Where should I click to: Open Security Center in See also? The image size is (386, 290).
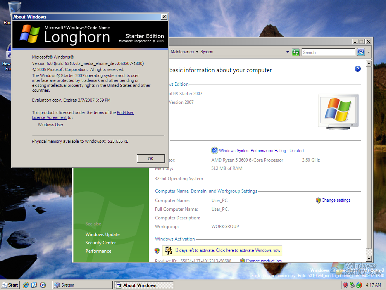coord(100,243)
